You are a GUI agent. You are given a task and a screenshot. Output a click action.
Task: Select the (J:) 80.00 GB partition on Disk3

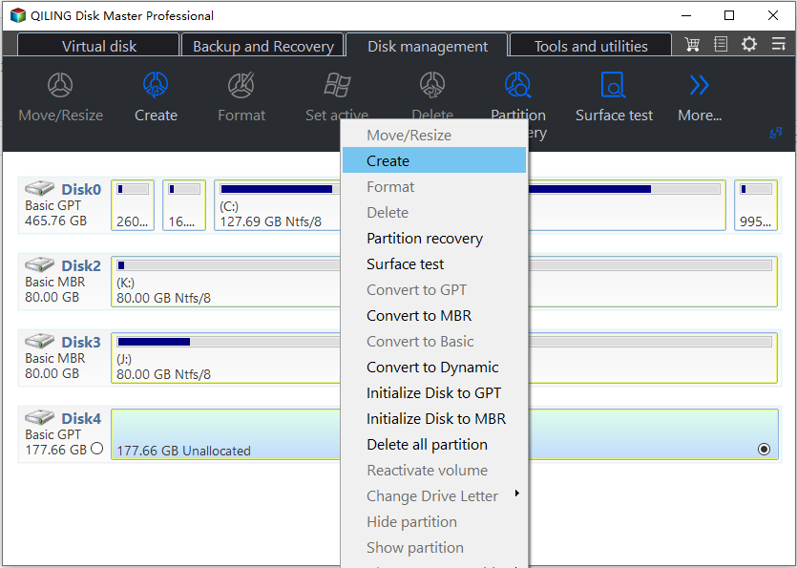point(225,357)
